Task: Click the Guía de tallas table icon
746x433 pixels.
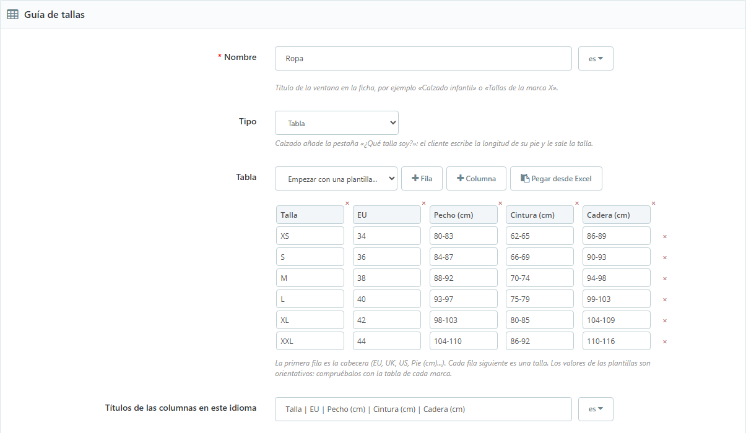Action: (12, 14)
